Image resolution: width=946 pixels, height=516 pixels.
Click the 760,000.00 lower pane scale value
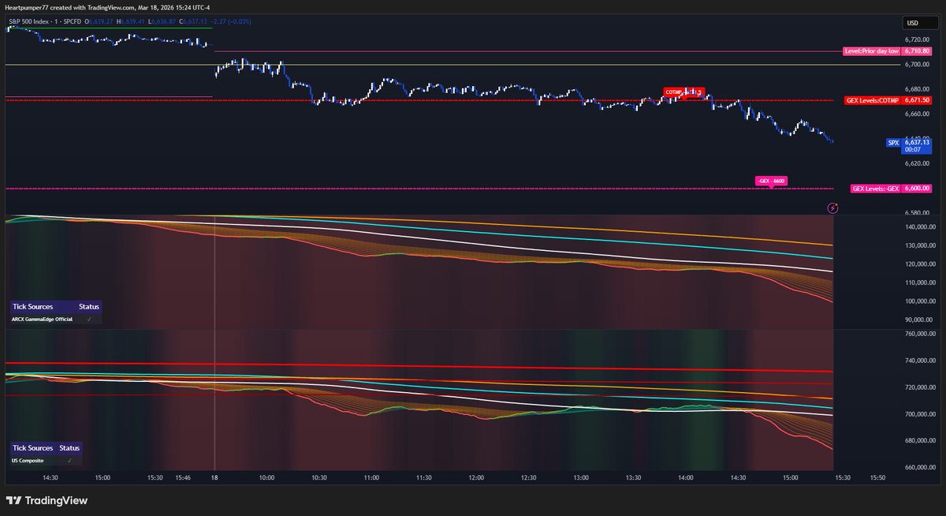pyautogui.click(x=918, y=335)
